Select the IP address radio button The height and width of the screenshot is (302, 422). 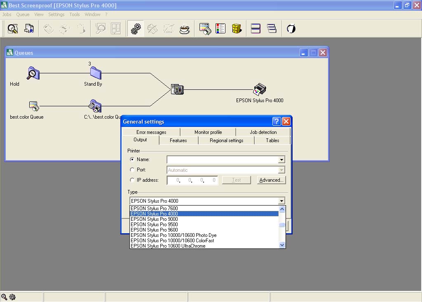click(132, 180)
